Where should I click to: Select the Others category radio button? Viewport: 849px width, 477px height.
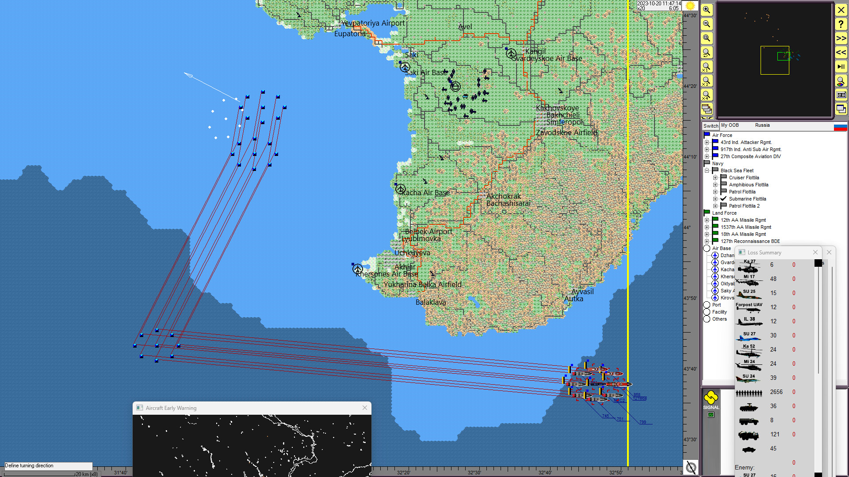[x=706, y=319]
